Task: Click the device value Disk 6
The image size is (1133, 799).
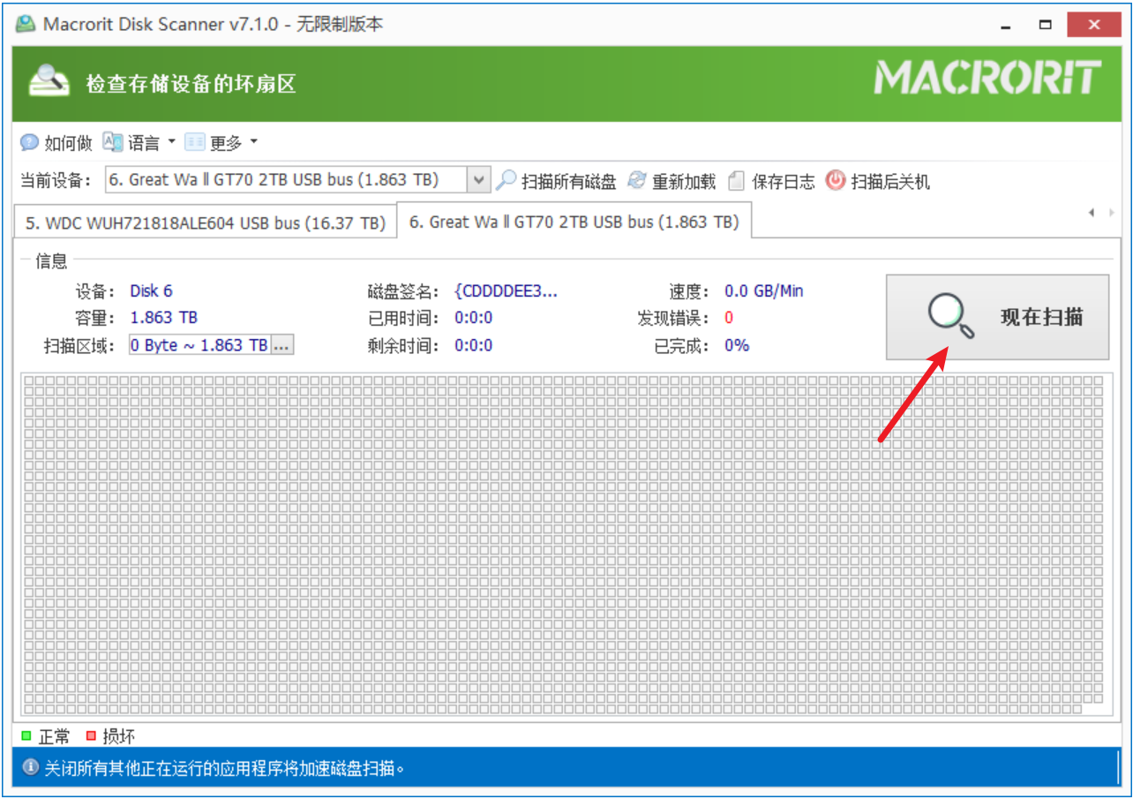Action: pyautogui.click(x=151, y=290)
